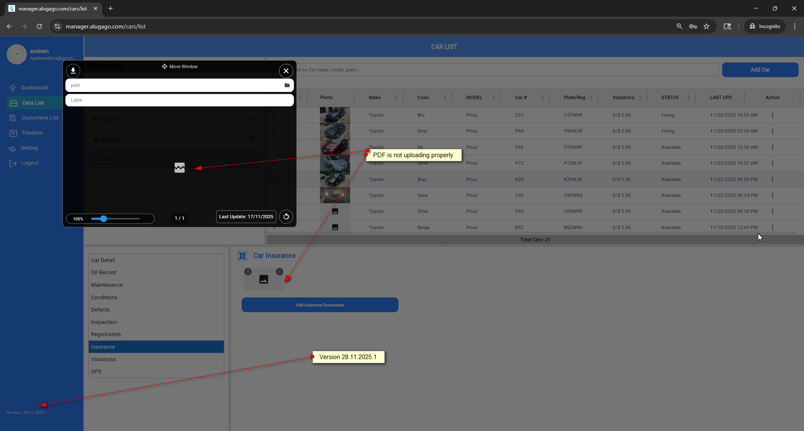Image resolution: width=804 pixels, height=431 pixels.
Task: Click the folder icon in the path field
Action: pos(287,85)
